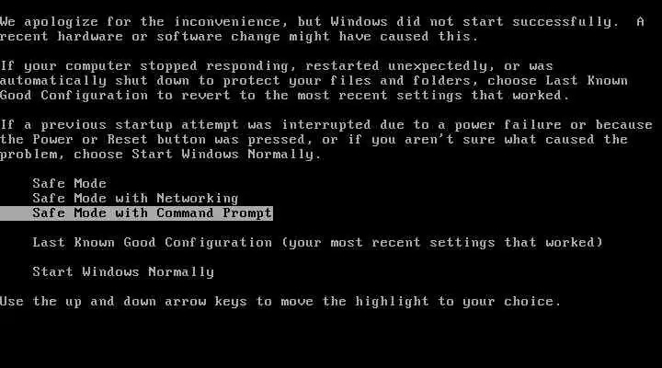662x368 pixels.
Task: Choose Start Windows Normally
Action: 123,271
